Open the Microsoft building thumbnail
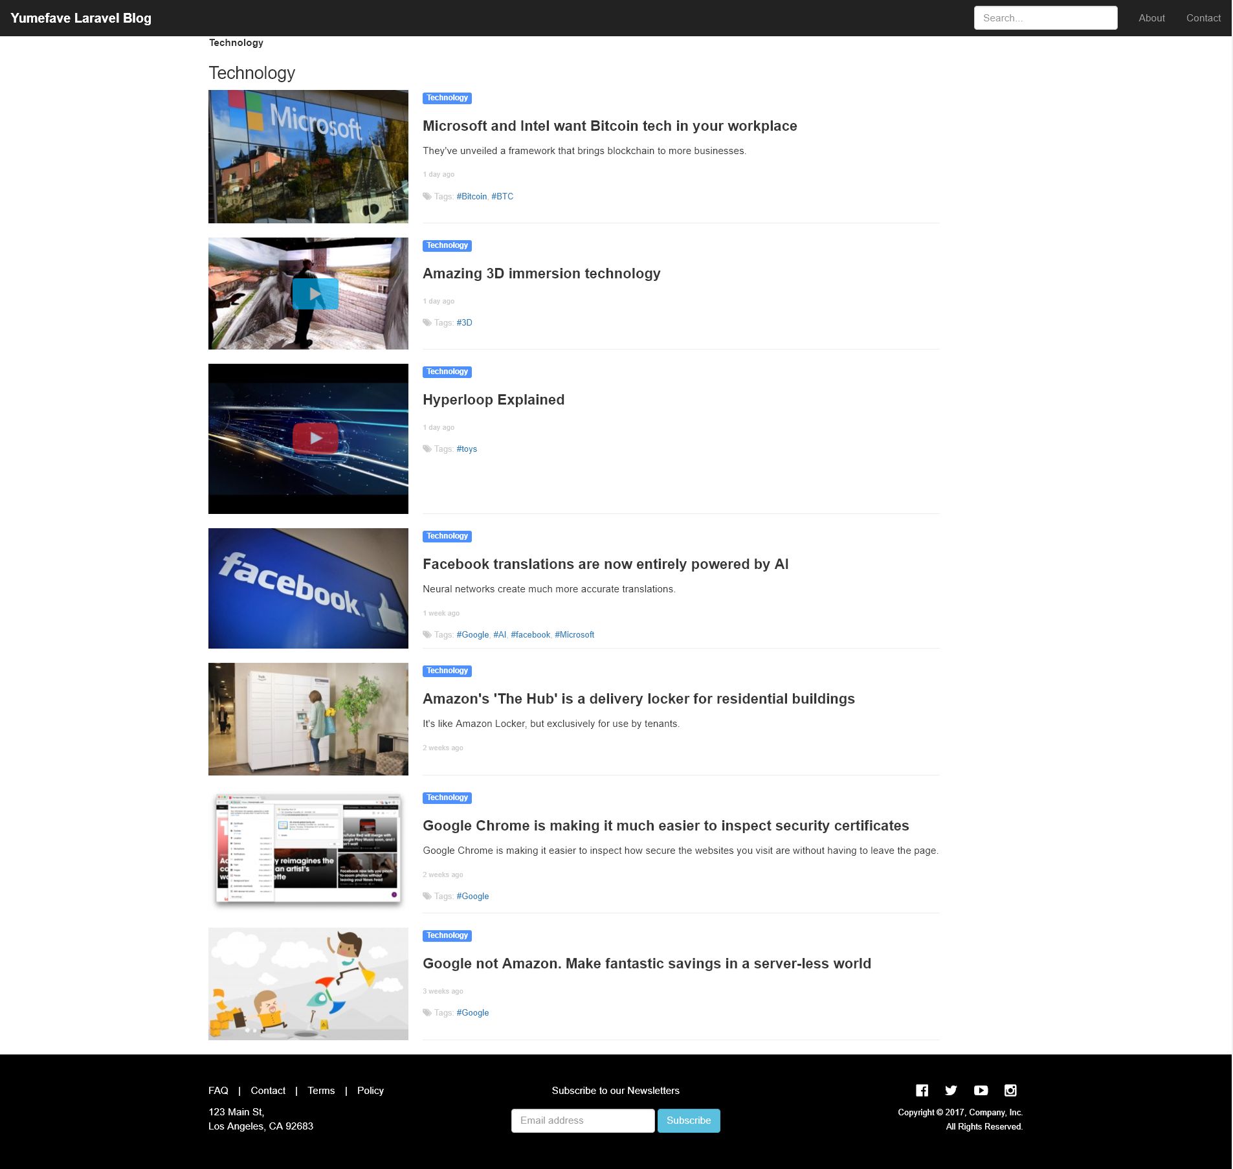This screenshot has height=1169, width=1233. 308,157
